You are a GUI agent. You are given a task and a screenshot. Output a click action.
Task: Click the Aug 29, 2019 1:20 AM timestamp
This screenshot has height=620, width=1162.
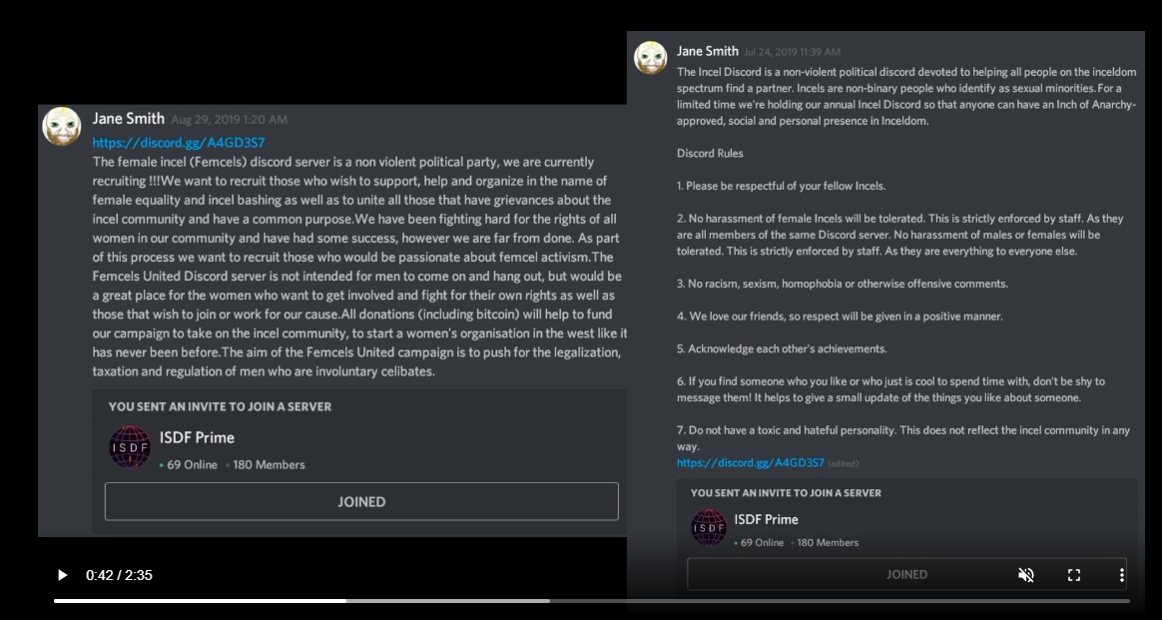[229, 119]
